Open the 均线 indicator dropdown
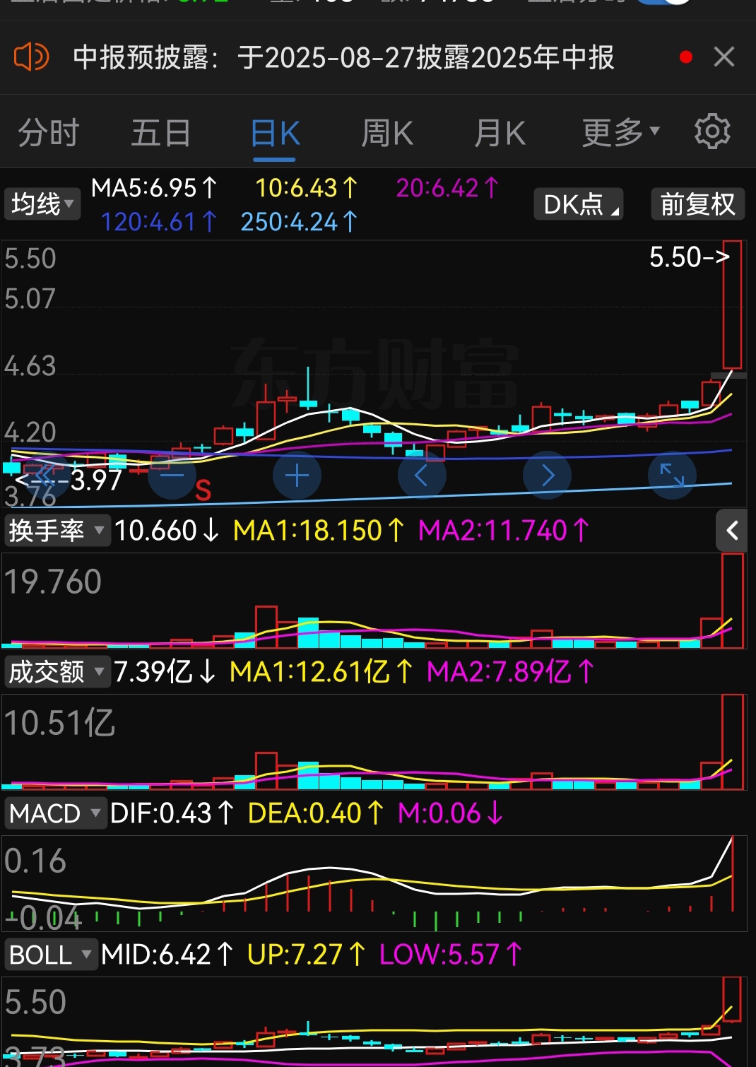 coord(42,204)
